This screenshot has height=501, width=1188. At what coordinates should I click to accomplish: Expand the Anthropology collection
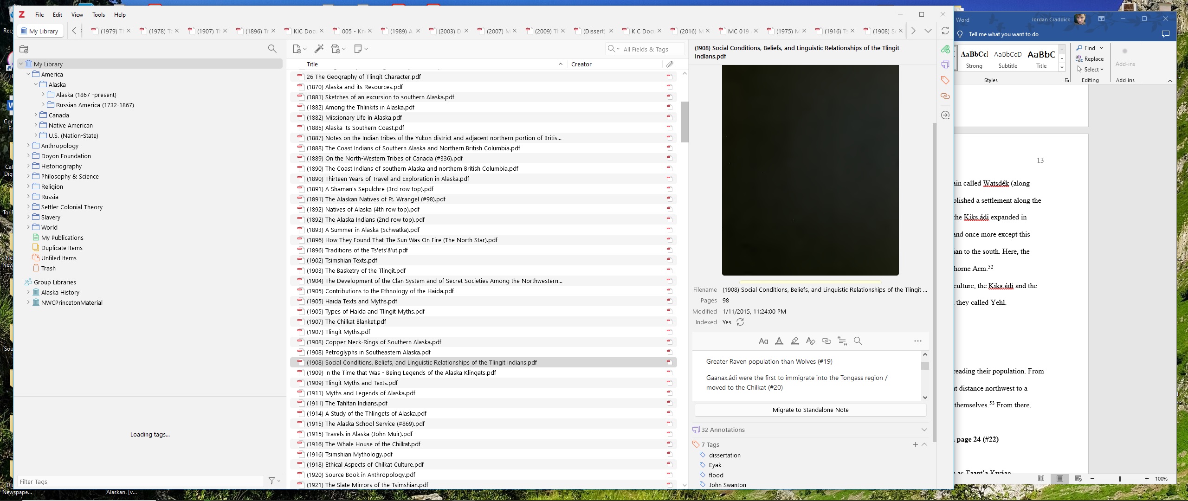tap(28, 146)
